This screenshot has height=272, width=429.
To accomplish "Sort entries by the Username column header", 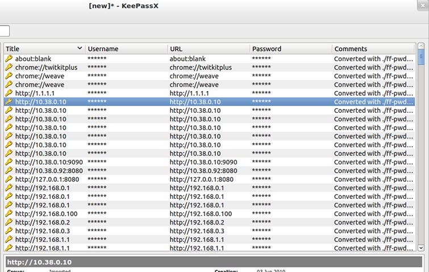I will 126,49.
